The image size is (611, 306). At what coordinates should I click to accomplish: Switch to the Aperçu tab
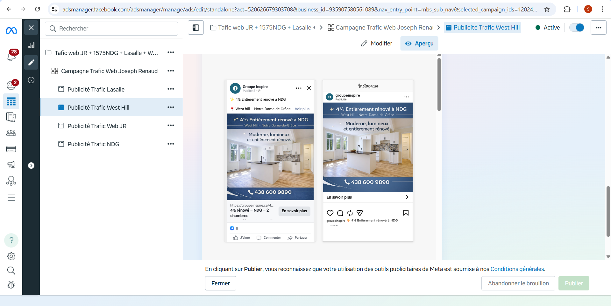point(419,44)
